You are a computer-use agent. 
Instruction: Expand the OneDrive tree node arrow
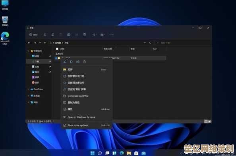click(28, 89)
